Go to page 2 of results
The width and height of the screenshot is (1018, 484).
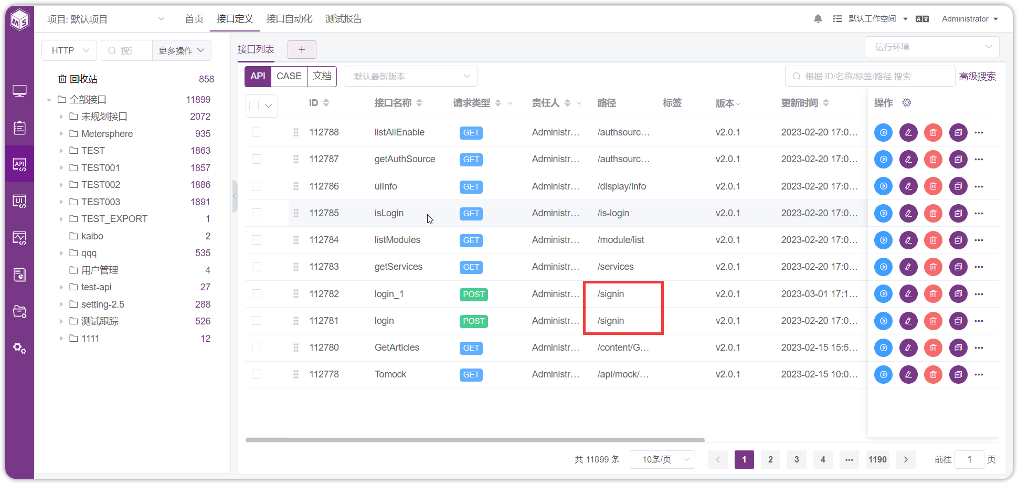pyautogui.click(x=770, y=459)
